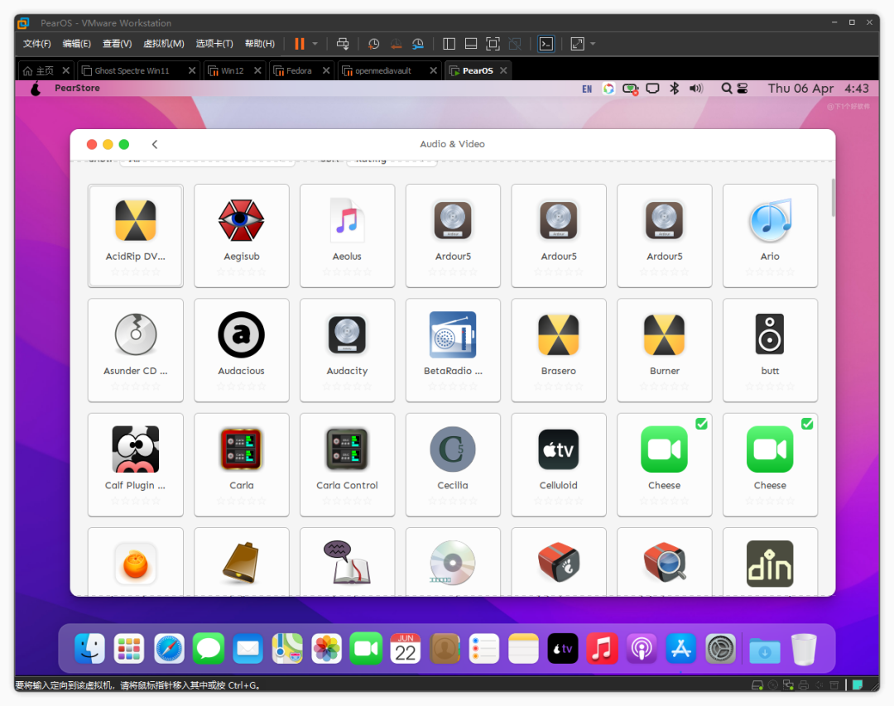Open the 虚拟机(M) menu
The height and width of the screenshot is (706, 894).
163,44
